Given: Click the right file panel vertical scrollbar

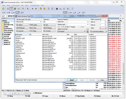Looking at the screenshot, I should click(123, 55).
